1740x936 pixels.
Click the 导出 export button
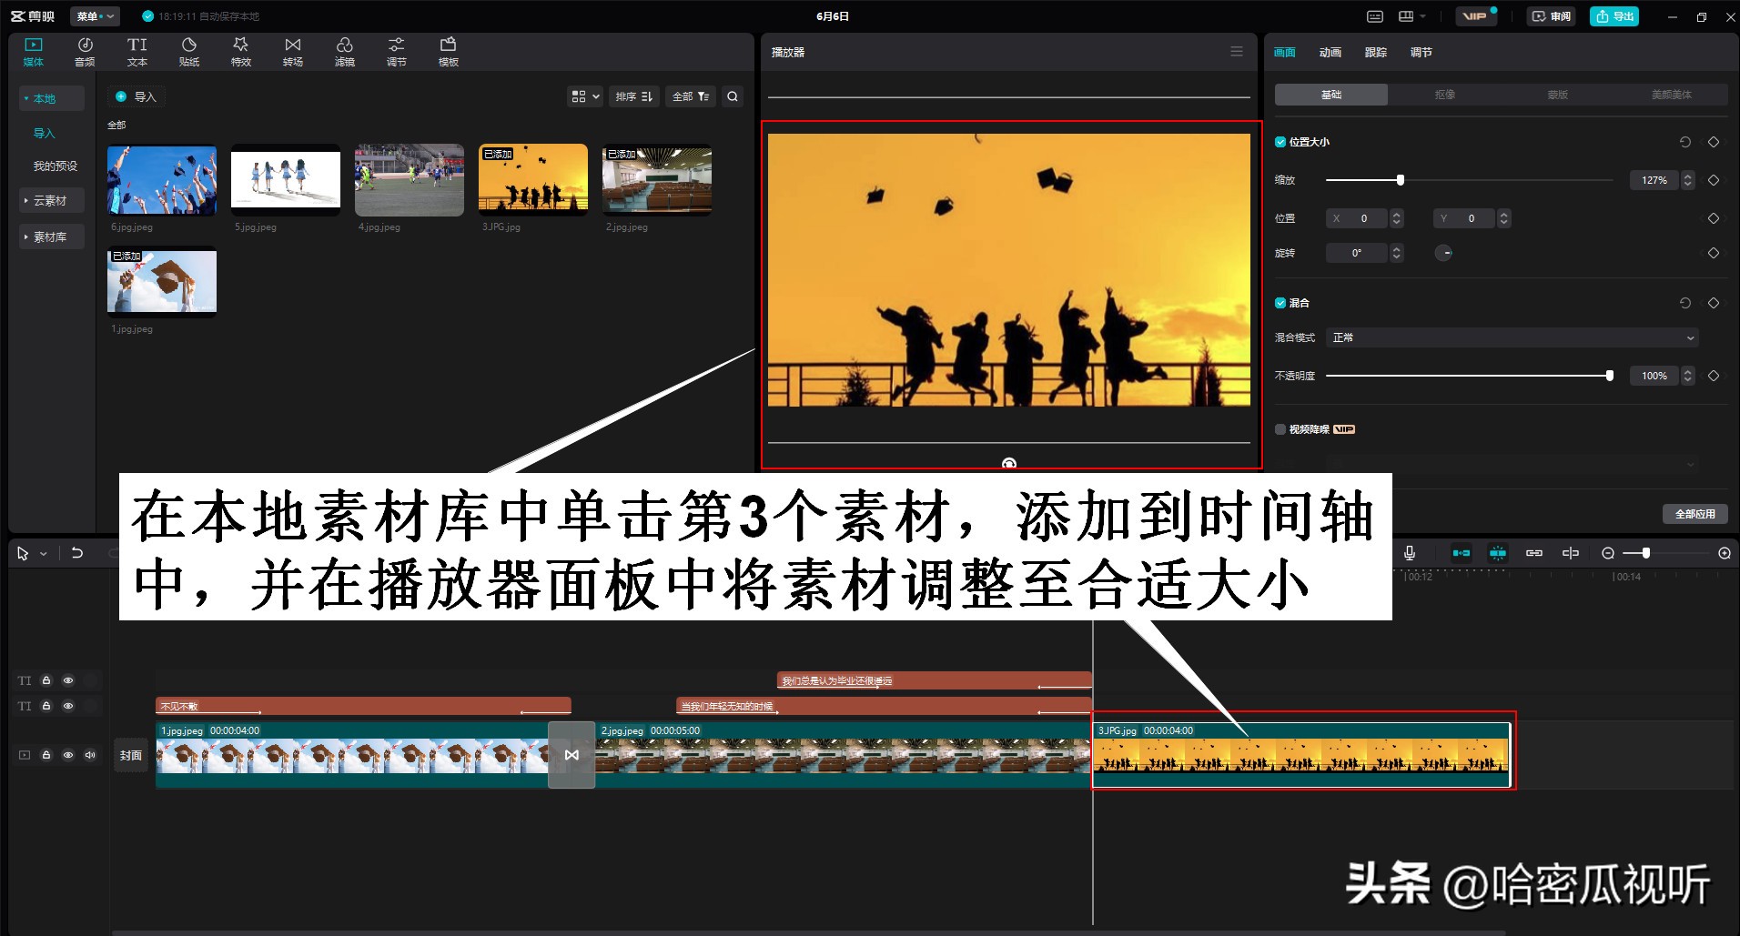pyautogui.click(x=1613, y=15)
